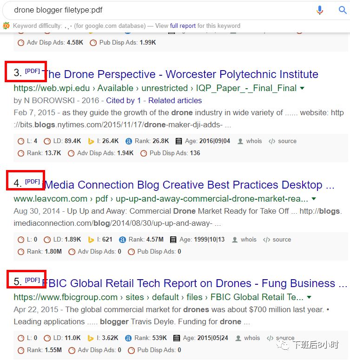The width and height of the screenshot is (350, 360).
Task: Click the microphone voice search icon
Action: point(320,10)
